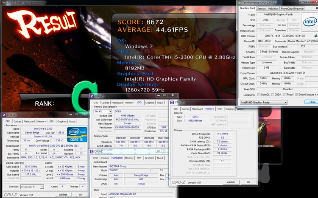Screen dimensions: 318x198
Task: Click the Close button in GPU-Z
Action: pos(312,102)
